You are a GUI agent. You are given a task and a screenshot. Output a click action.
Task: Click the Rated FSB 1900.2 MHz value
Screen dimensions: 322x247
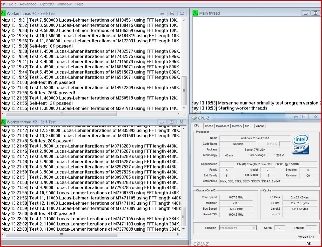tap(236, 214)
